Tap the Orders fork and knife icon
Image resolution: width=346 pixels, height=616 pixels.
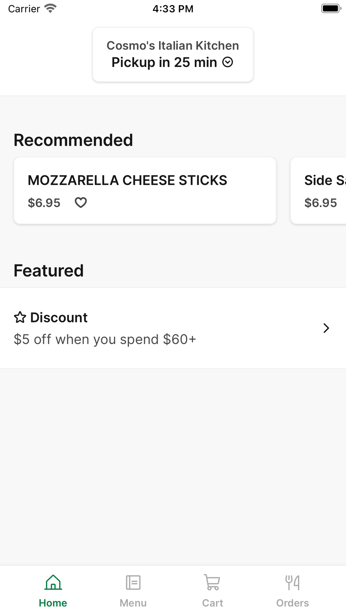point(292,582)
